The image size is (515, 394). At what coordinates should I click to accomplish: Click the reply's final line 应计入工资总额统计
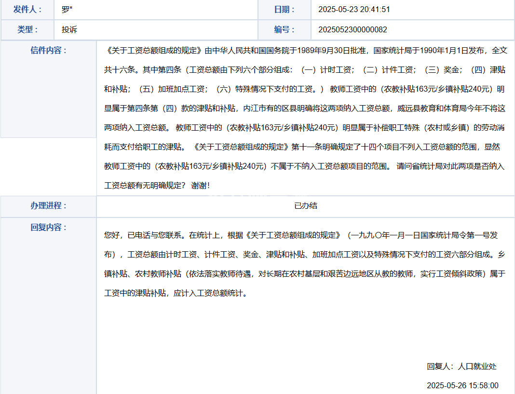211,293
